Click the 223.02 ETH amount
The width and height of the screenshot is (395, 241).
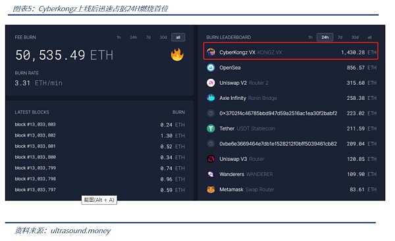pyautogui.click(x=361, y=114)
